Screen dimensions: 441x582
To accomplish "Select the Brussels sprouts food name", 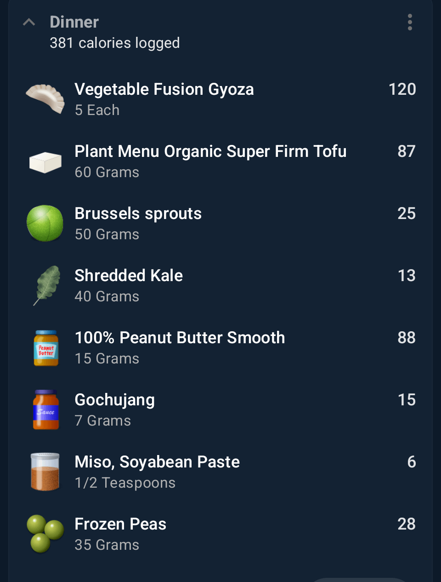I will (x=138, y=213).
